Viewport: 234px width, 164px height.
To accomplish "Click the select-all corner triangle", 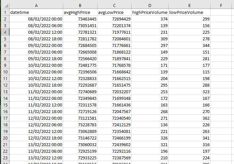I will tap(6, 6).
